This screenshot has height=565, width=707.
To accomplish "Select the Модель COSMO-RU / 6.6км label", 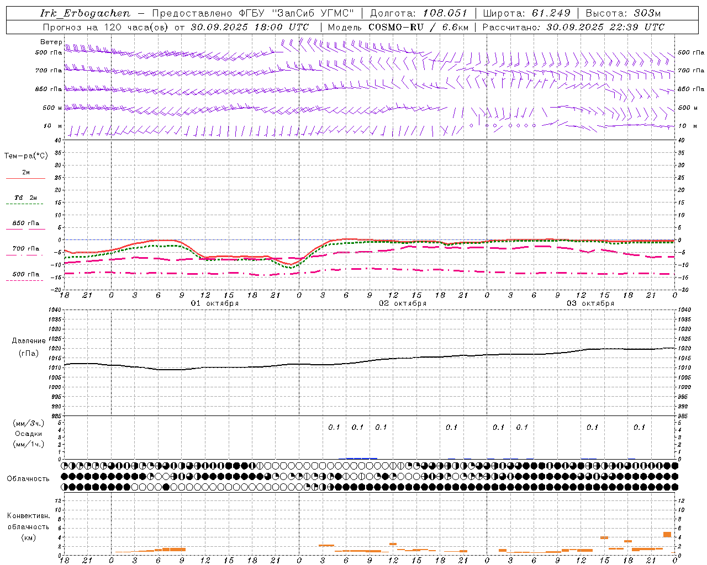I will pyautogui.click(x=398, y=27).
